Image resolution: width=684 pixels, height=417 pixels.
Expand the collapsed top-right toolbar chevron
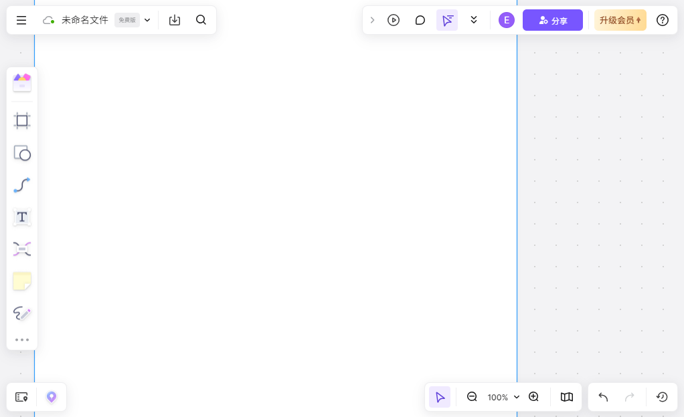(372, 20)
